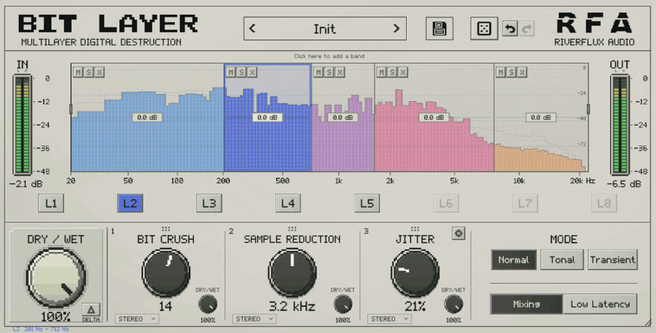Viewport: 656px width, 333px height.
Task: Solo the purple band
Action: point(329,72)
